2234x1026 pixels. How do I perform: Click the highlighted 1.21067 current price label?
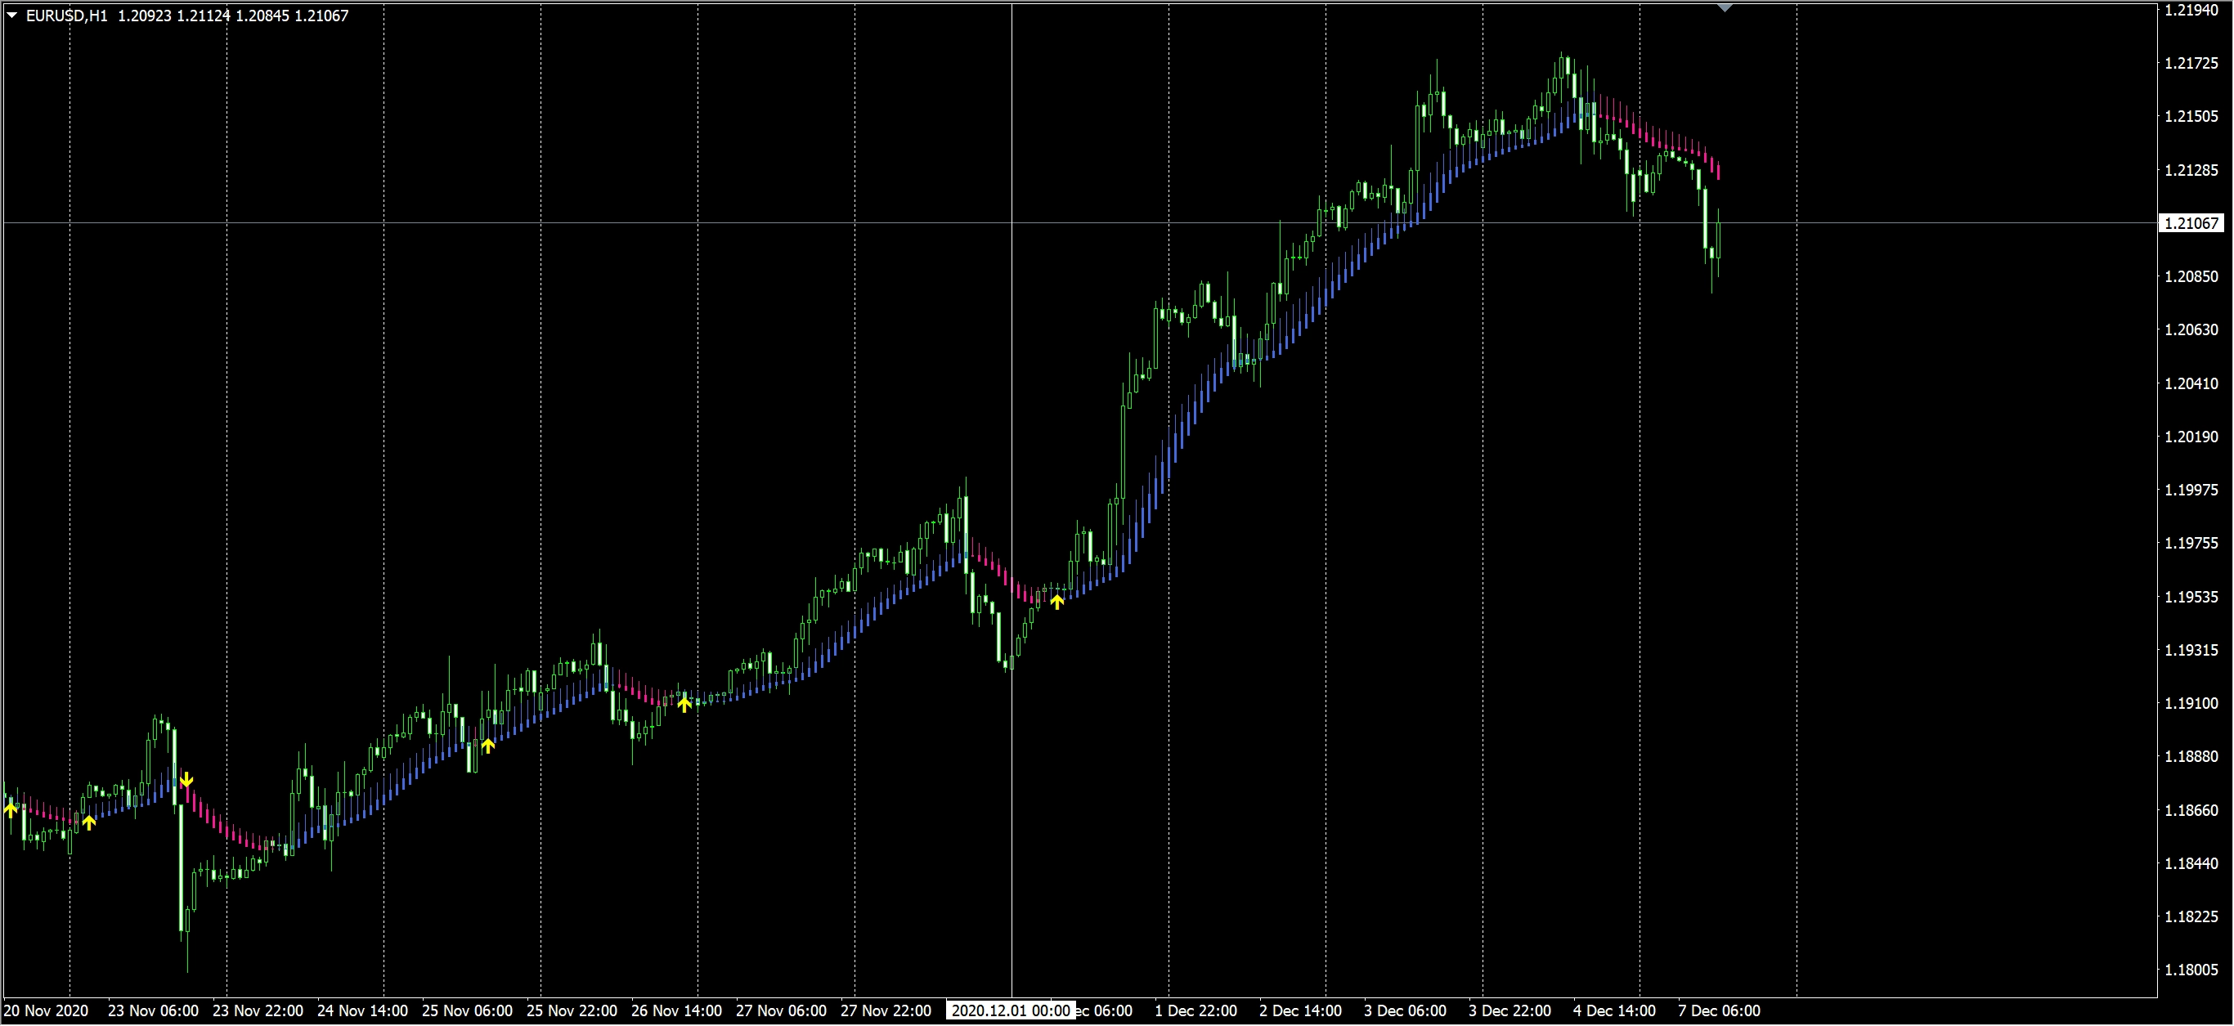[x=2190, y=224]
